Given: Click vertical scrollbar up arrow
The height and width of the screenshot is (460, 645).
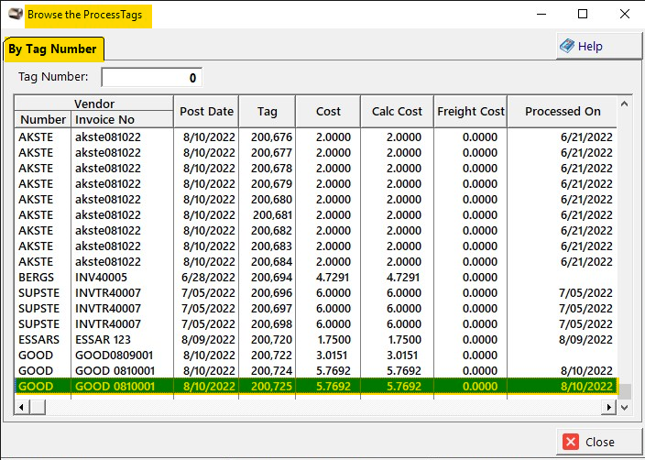Looking at the screenshot, I should click(x=625, y=104).
